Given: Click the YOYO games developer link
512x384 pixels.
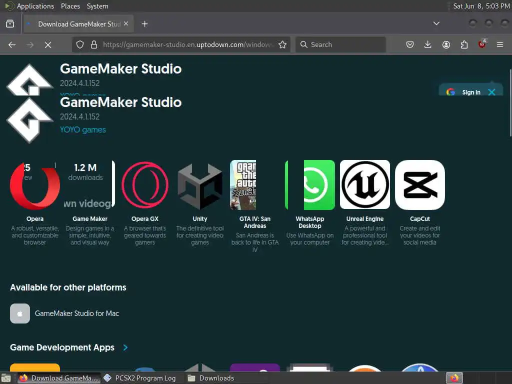Looking at the screenshot, I should click(83, 129).
